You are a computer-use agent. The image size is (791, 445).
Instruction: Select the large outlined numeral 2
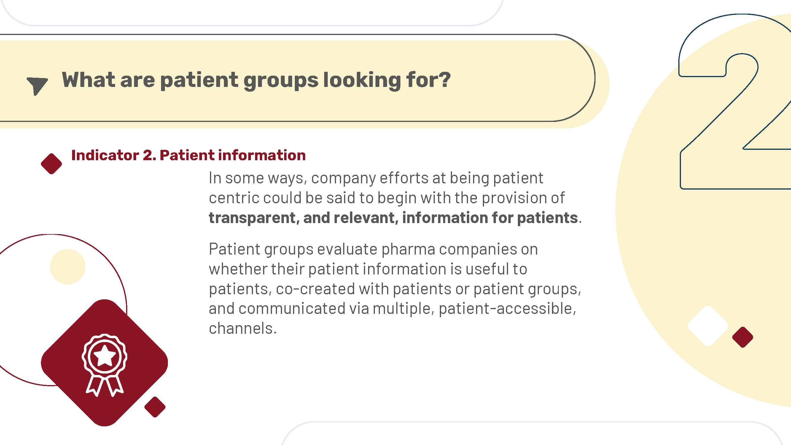pyautogui.click(x=734, y=101)
